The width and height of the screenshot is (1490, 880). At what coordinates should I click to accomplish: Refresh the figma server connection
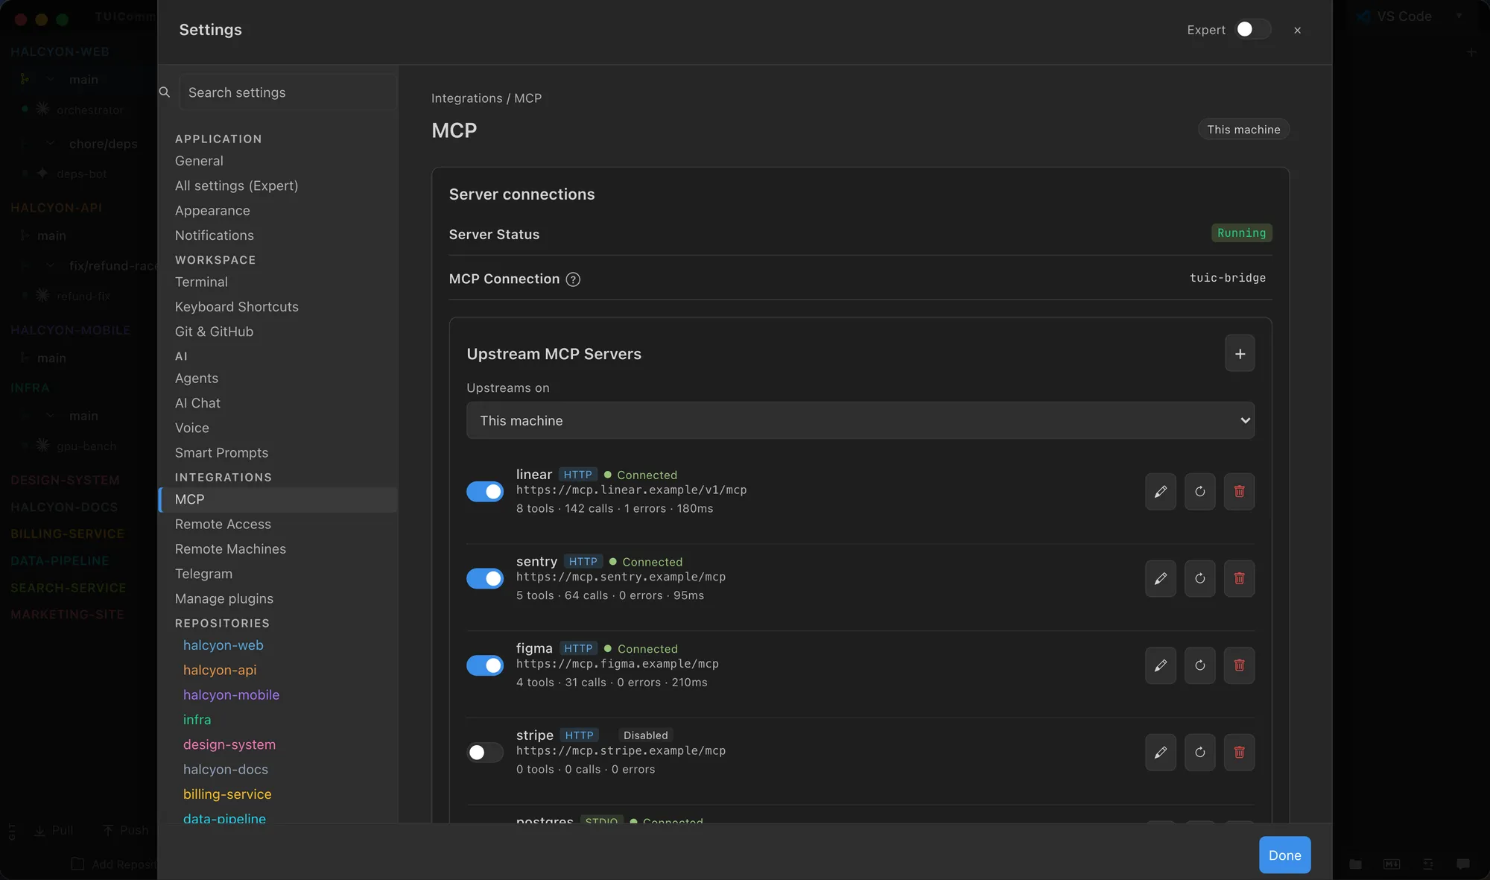[x=1199, y=665]
